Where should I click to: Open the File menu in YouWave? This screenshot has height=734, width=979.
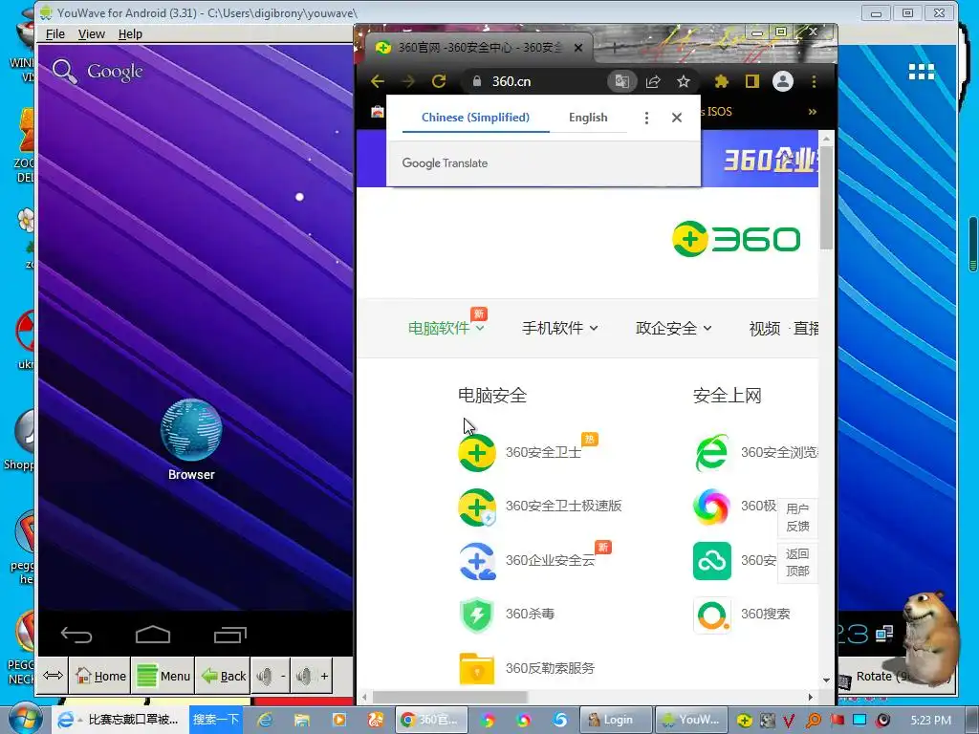(x=54, y=33)
